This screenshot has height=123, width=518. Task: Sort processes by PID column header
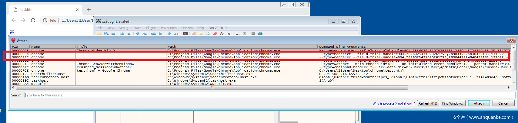(x=20, y=47)
